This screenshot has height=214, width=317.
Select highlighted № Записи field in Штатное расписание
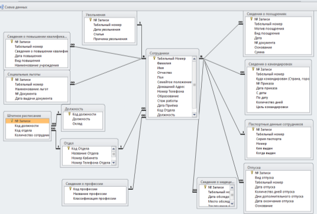[x=27, y=121]
